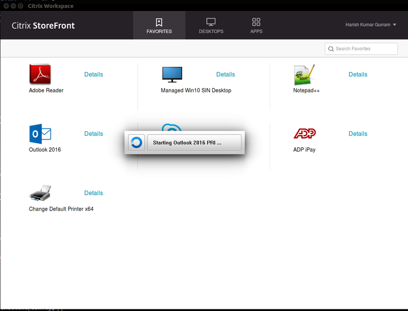Click the Outlook 2016 envelope icon

[40, 134]
